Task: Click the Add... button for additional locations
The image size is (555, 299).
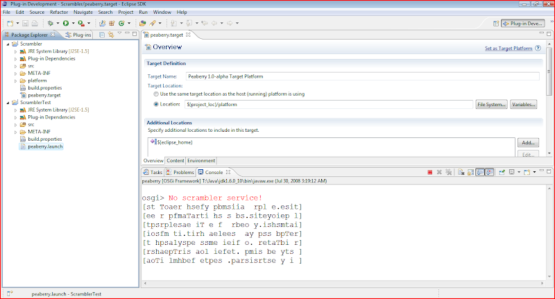Action: 528,143
